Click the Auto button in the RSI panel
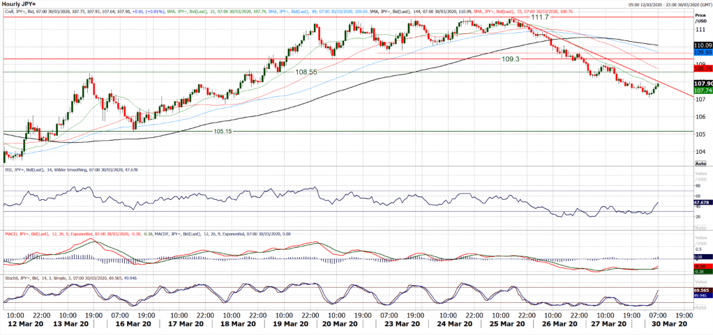713x335 pixels. click(x=700, y=228)
